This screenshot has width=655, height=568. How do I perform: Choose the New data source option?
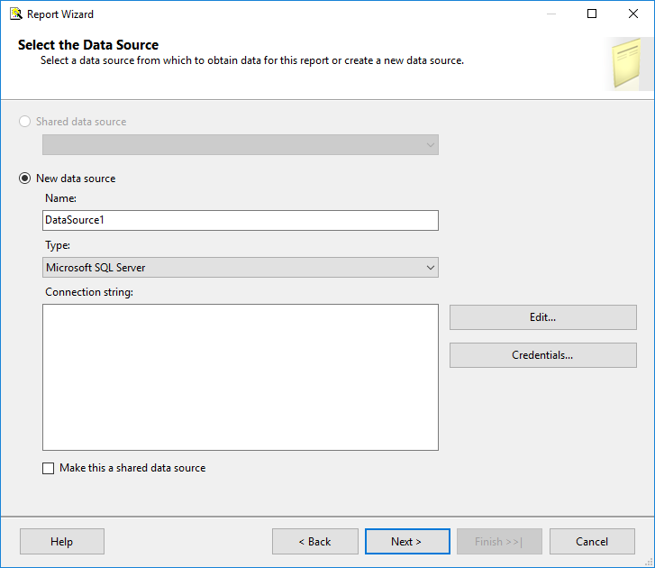(25, 179)
